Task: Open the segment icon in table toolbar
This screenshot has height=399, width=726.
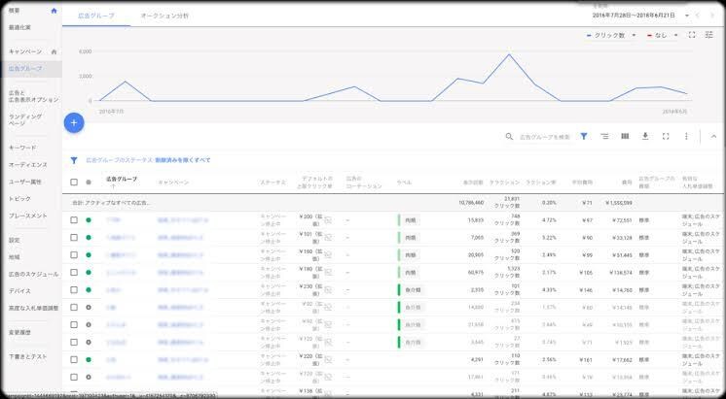Action: coord(604,136)
